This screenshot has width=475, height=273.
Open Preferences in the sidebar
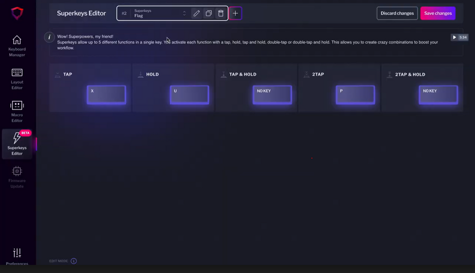[x=17, y=256]
